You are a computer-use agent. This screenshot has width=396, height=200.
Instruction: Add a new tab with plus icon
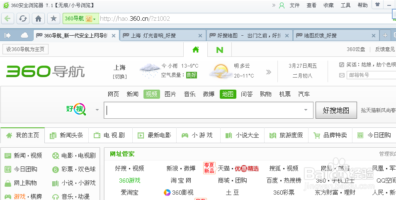click(385, 35)
